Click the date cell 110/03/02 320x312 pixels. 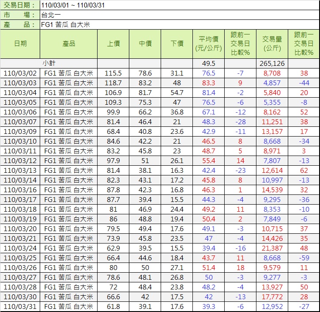click(20, 73)
